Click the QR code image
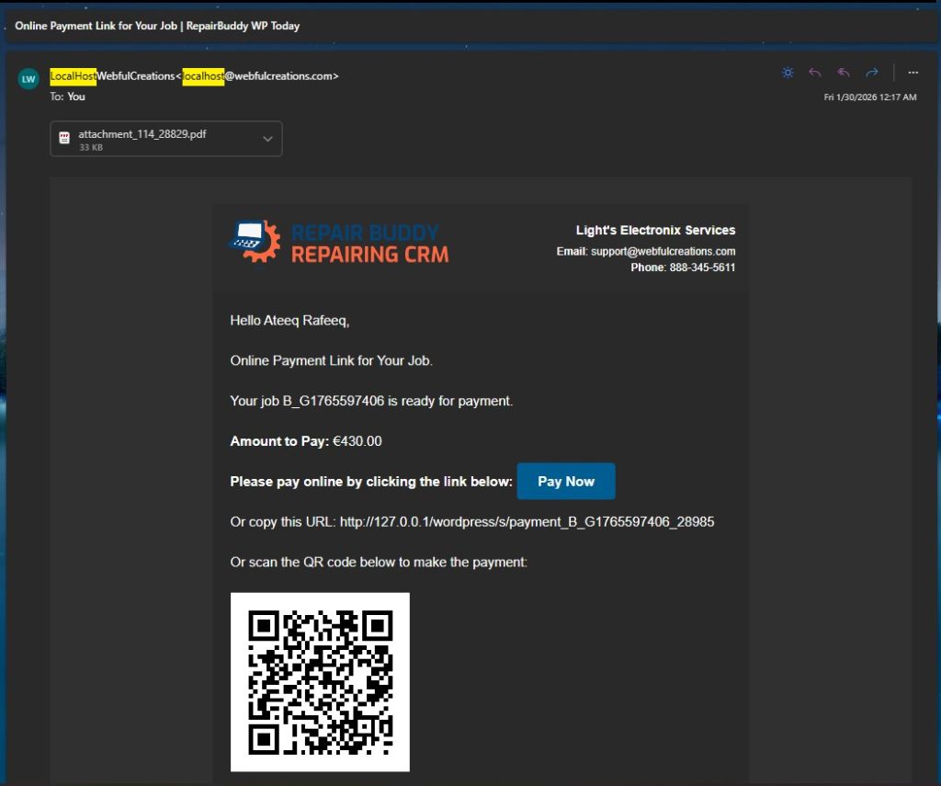941x786 pixels. (x=319, y=680)
